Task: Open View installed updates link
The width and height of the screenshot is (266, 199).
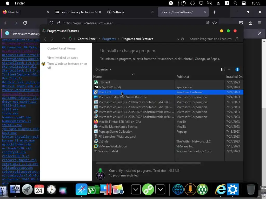Action: tap(62, 58)
